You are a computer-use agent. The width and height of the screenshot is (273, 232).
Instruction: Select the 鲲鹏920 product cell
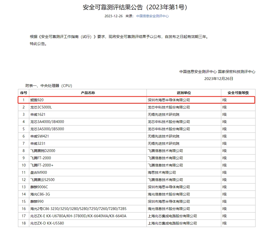[37, 100]
